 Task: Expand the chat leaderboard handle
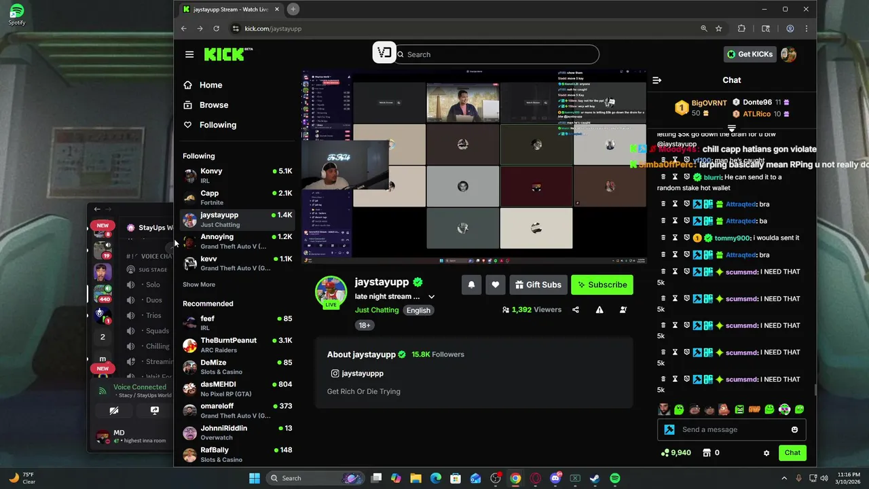tap(732, 128)
